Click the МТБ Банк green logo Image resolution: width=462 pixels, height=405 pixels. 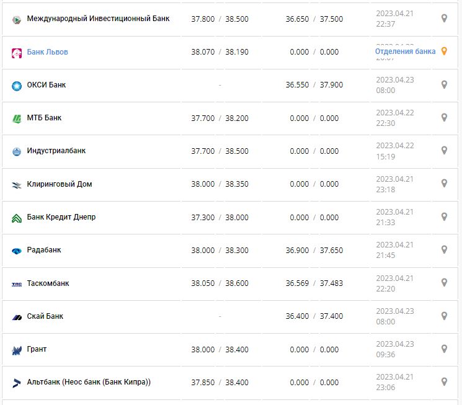17,118
